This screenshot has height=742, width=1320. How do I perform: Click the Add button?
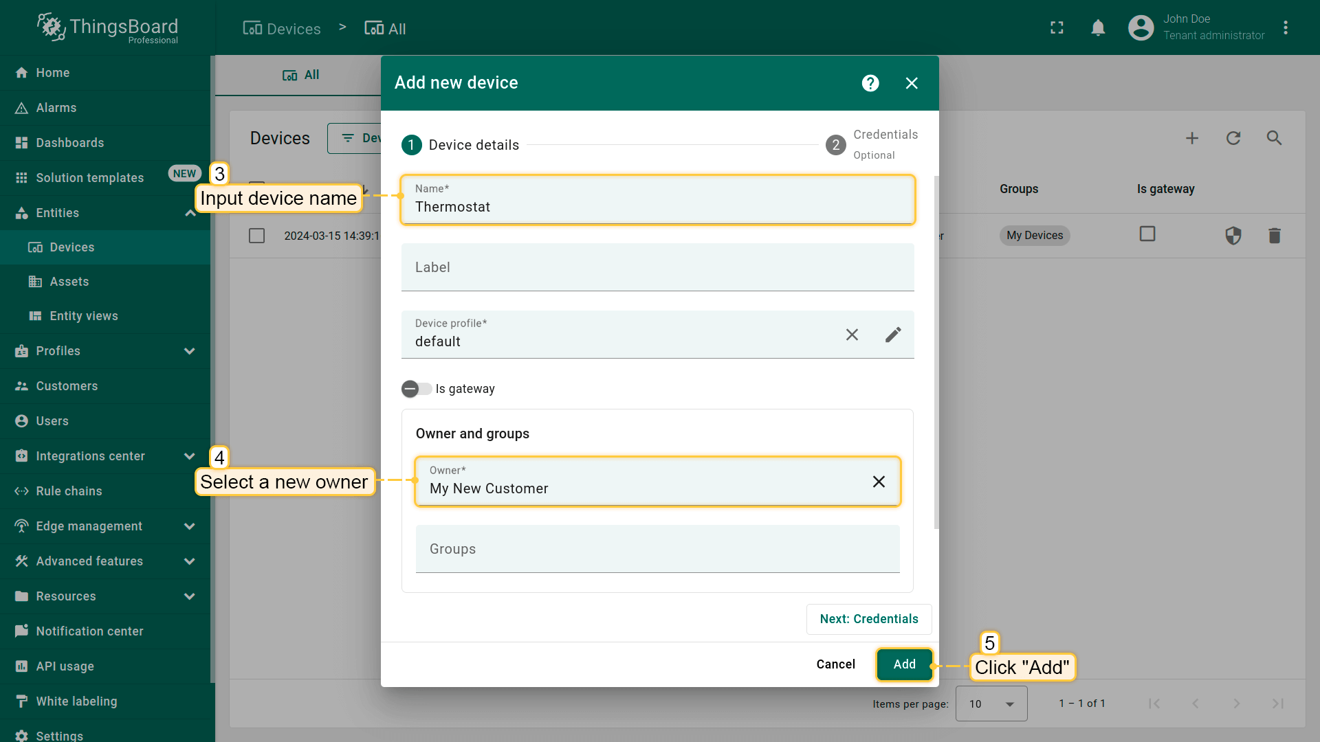[904, 664]
